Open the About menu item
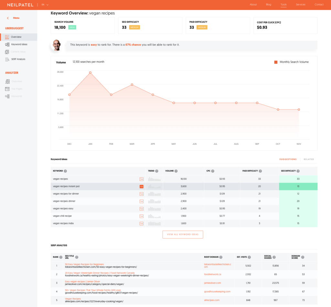 [253, 5]
